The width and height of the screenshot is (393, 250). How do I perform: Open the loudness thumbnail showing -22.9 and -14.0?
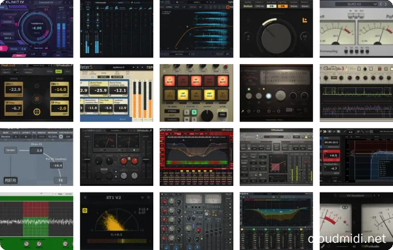point(37,93)
